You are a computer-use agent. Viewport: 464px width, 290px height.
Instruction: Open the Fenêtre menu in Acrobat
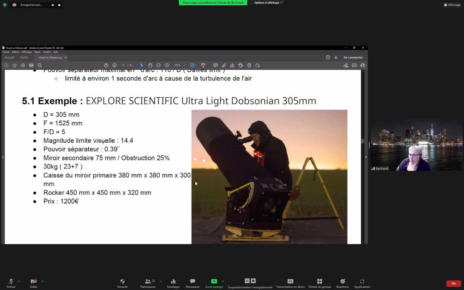[47, 52]
